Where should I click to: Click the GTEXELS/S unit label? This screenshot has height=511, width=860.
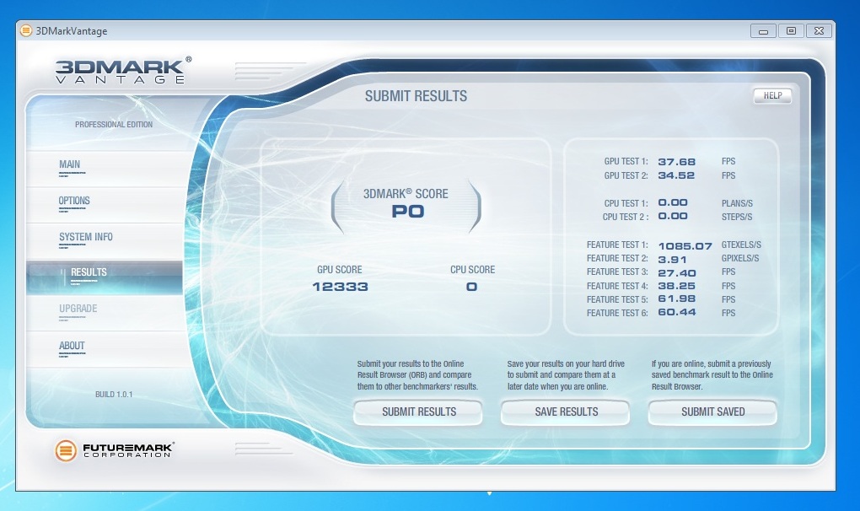coord(741,245)
